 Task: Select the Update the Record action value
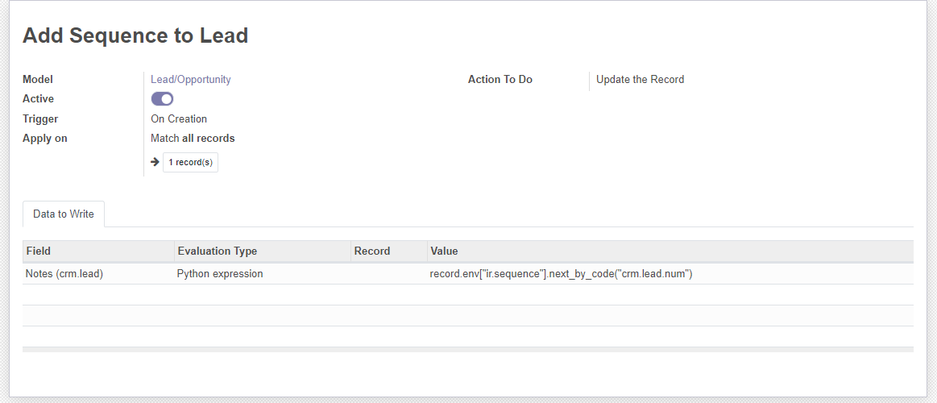pos(640,79)
